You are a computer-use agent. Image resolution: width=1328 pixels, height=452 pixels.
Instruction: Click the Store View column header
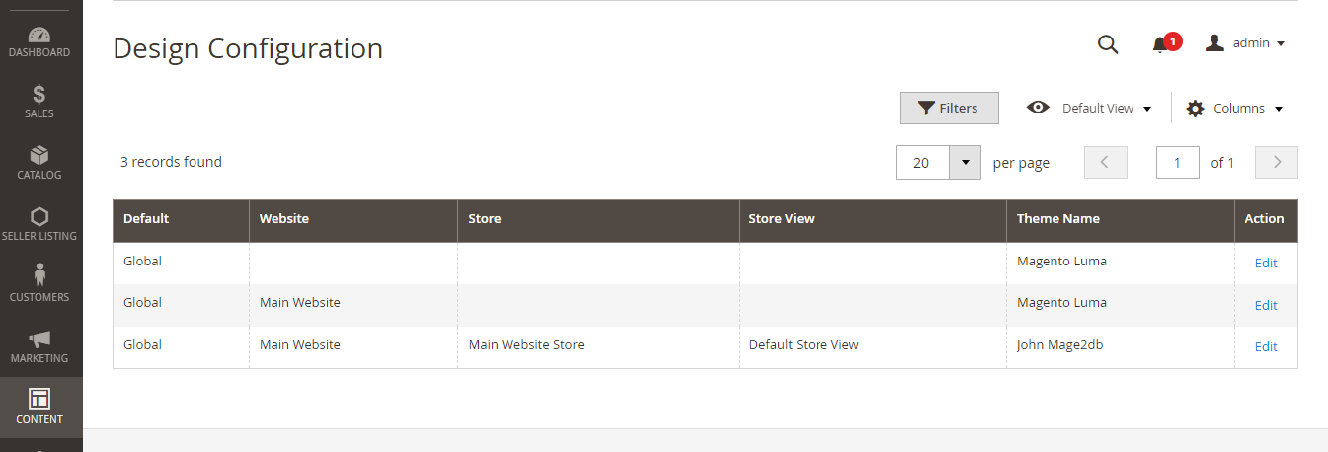(873, 221)
